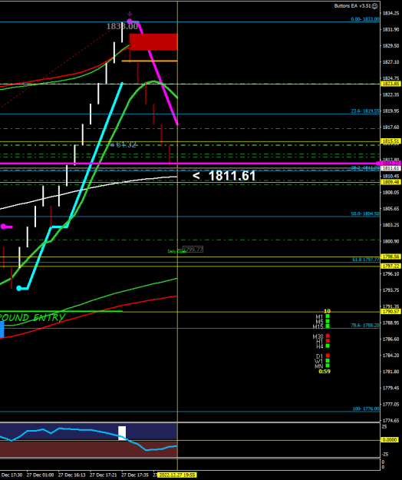Click the '1774.65' price scale value
The width and height of the screenshot is (402, 480).
(390, 421)
